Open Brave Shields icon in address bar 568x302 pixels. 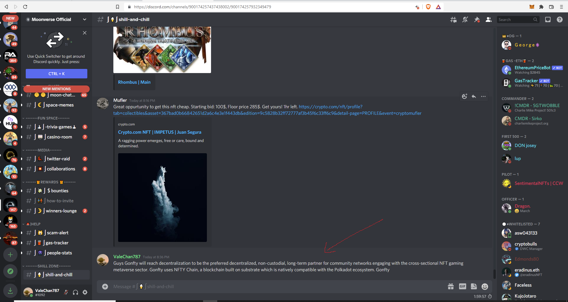pos(428,7)
